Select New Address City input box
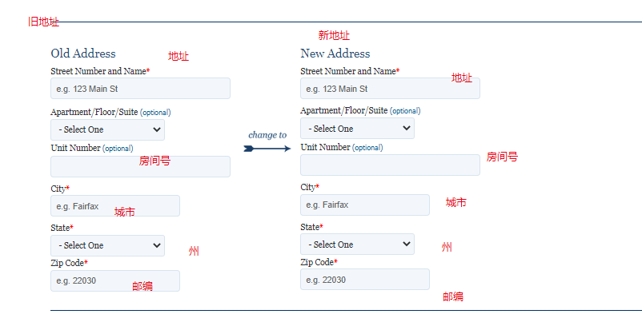642x326 pixels. (x=365, y=205)
